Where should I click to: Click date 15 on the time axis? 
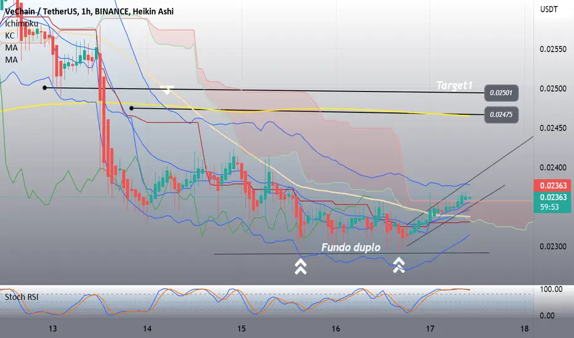coord(241,329)
